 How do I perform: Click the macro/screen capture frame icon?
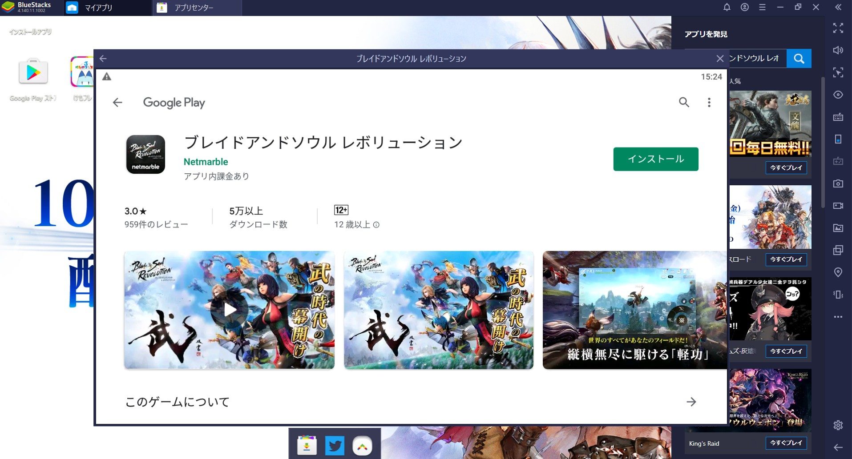[838, 72]
